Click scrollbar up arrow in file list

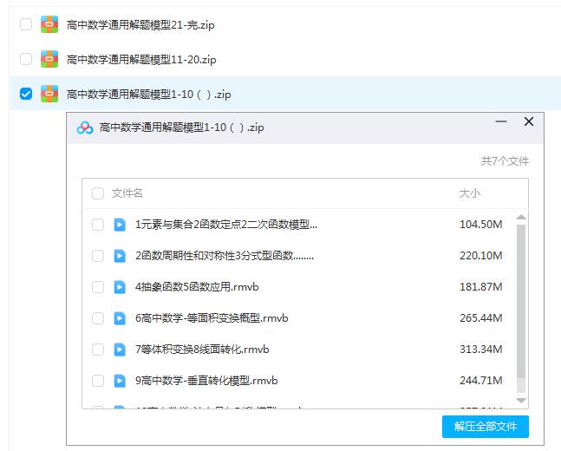520,217
